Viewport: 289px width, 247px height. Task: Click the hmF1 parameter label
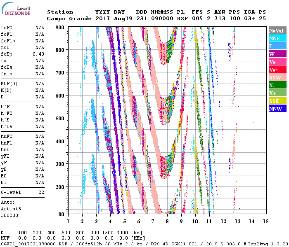click(x=7, y=143)
